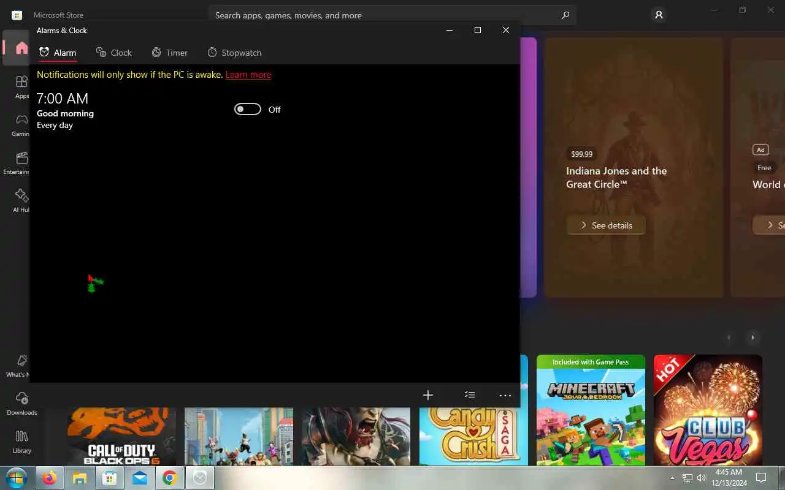
Task: Switch to Microsoft Store taskbar icon
Action: pos(110,478)
